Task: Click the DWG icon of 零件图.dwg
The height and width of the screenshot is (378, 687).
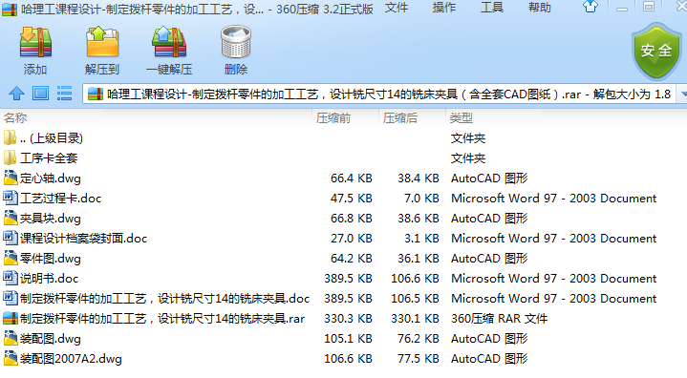Action: click(x=11, y=258)
